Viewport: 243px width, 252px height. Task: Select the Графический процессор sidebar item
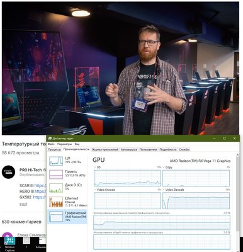[67, 216]
